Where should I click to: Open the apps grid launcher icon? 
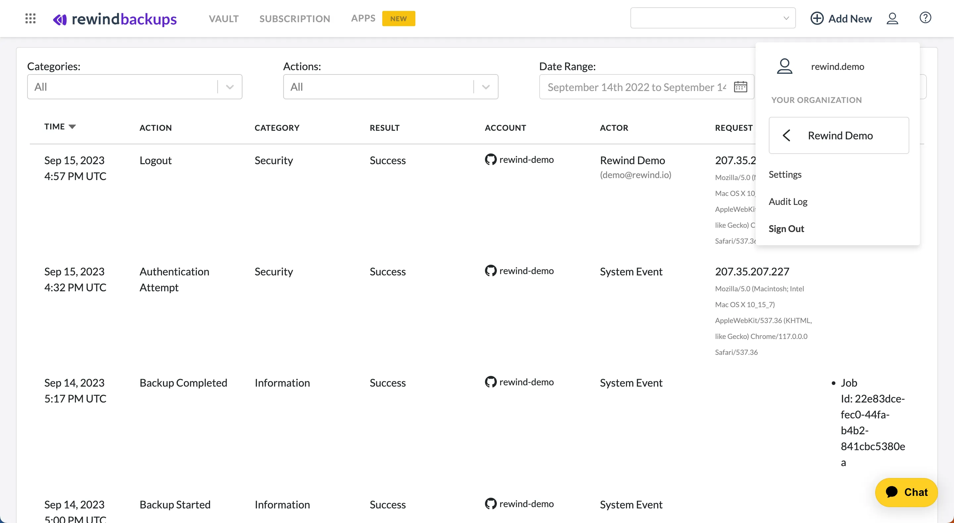[30, 18]
